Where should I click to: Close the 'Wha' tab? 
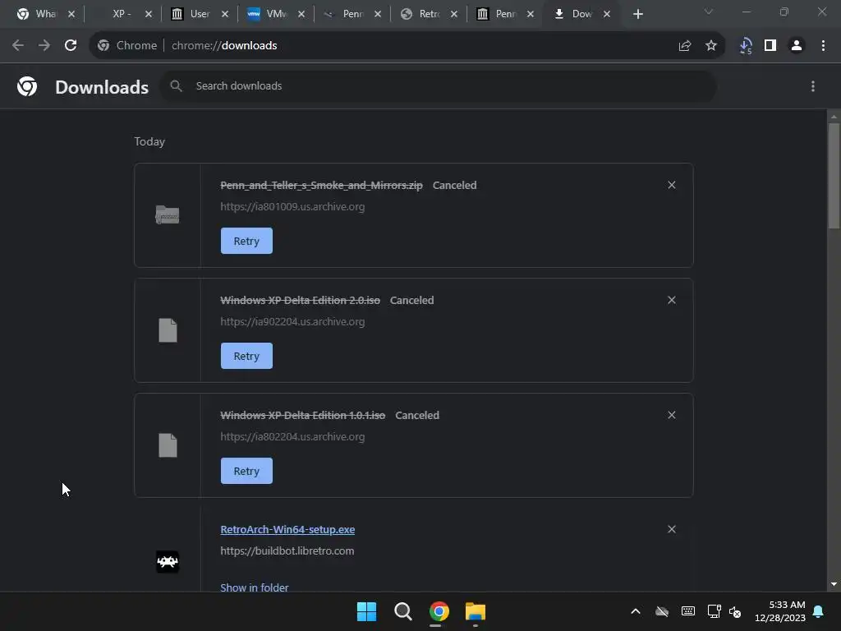tap(71, 14)
